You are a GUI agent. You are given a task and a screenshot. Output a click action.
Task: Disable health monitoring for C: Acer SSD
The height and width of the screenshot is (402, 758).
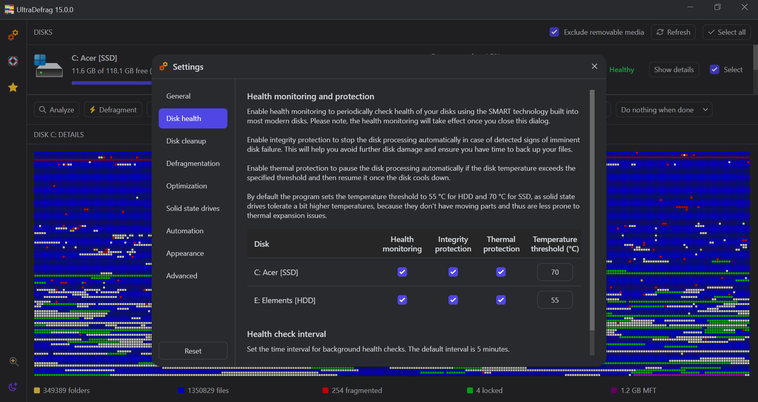click(402, 272)
